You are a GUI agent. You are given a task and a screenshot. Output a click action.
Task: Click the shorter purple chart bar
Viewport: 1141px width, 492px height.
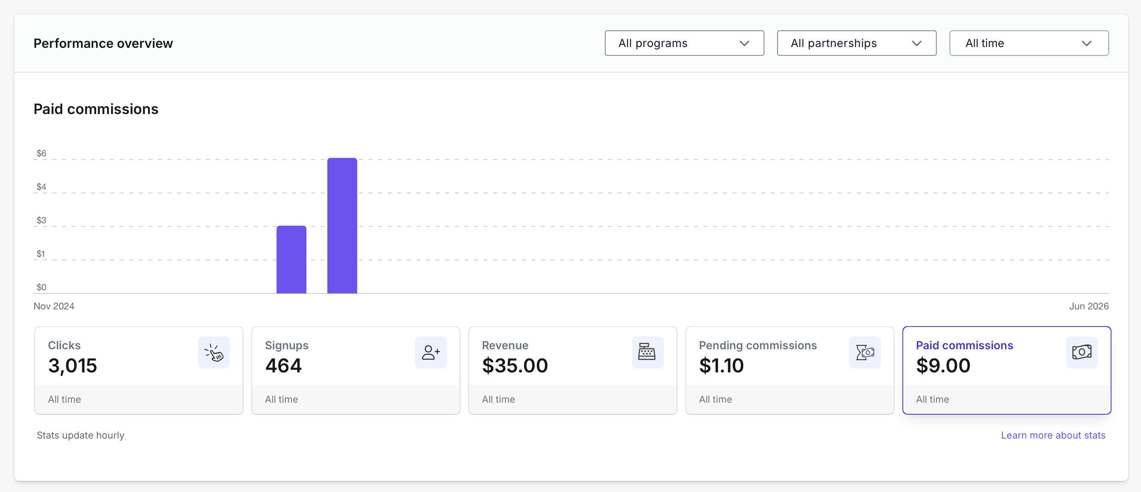292,260
